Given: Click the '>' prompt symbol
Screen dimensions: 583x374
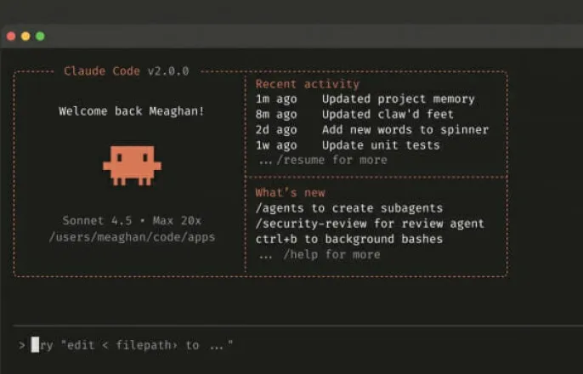Looking at the screenshot, I should (21, 345).
